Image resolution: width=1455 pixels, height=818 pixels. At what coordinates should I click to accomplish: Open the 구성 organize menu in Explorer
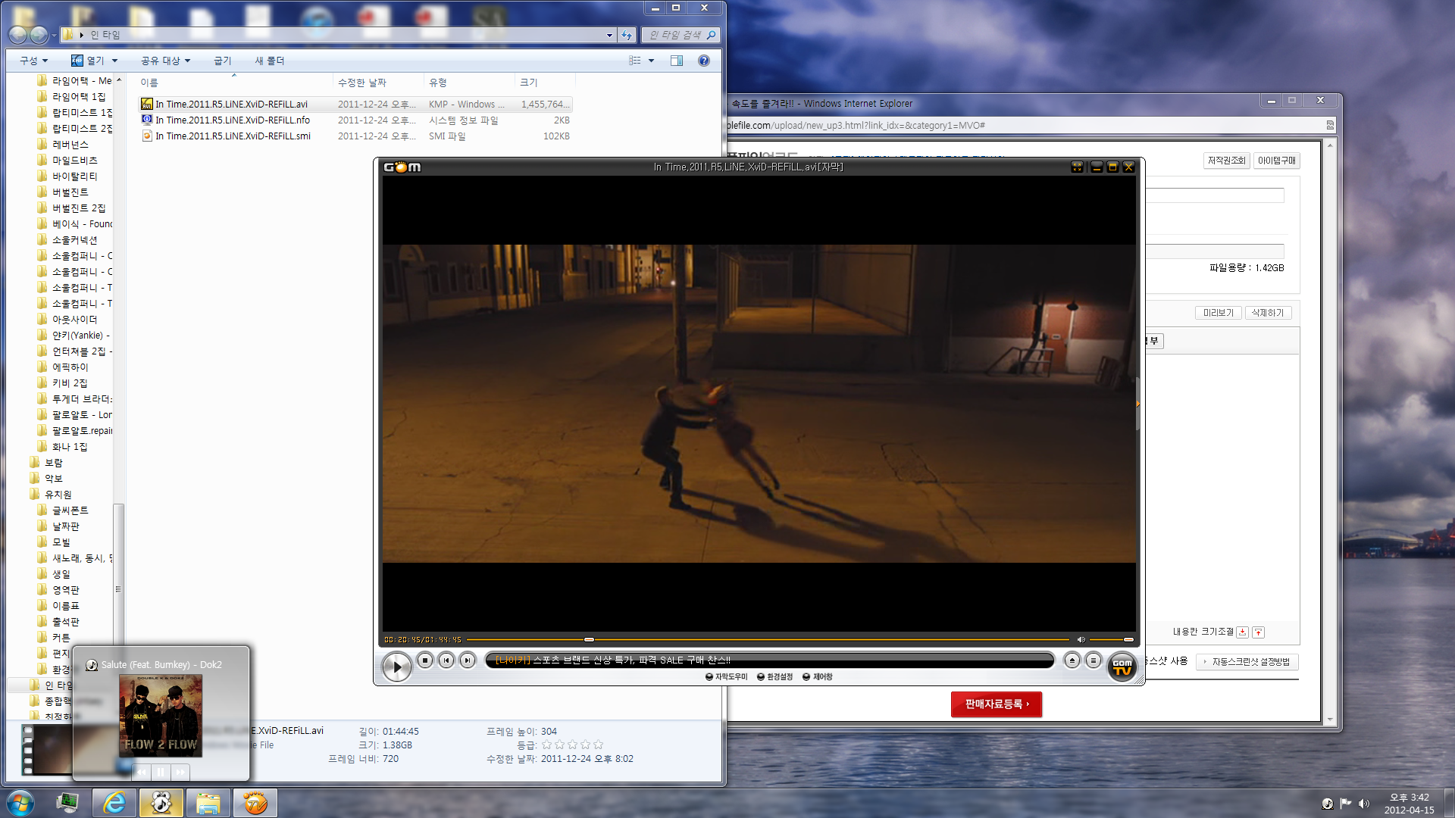coord(34,61)
